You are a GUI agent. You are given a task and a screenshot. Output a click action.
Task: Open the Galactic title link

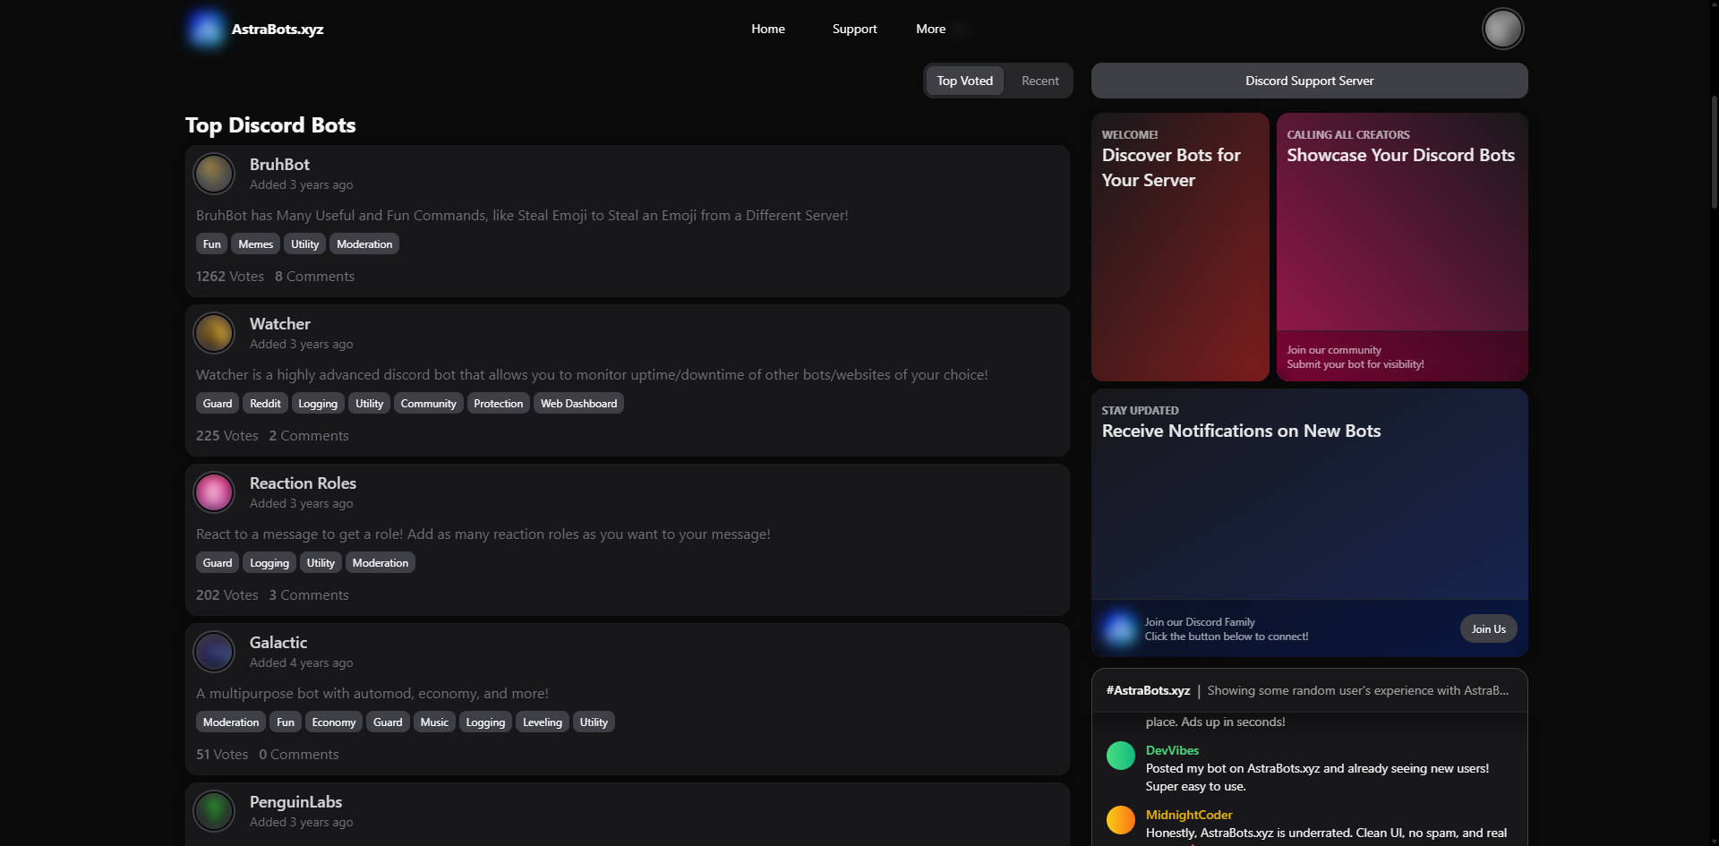(278, 643)
